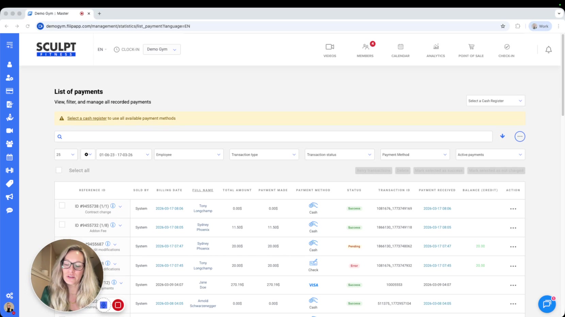Sort by the Full Name column header

click(x=203, y=190)
